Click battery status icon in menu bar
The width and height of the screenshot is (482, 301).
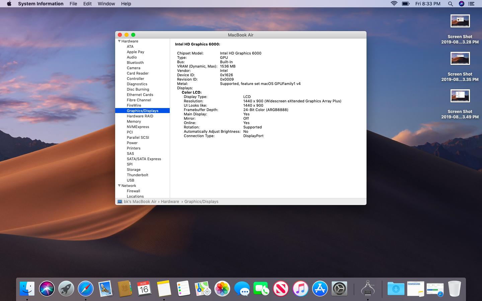click(x=406, y=4)
